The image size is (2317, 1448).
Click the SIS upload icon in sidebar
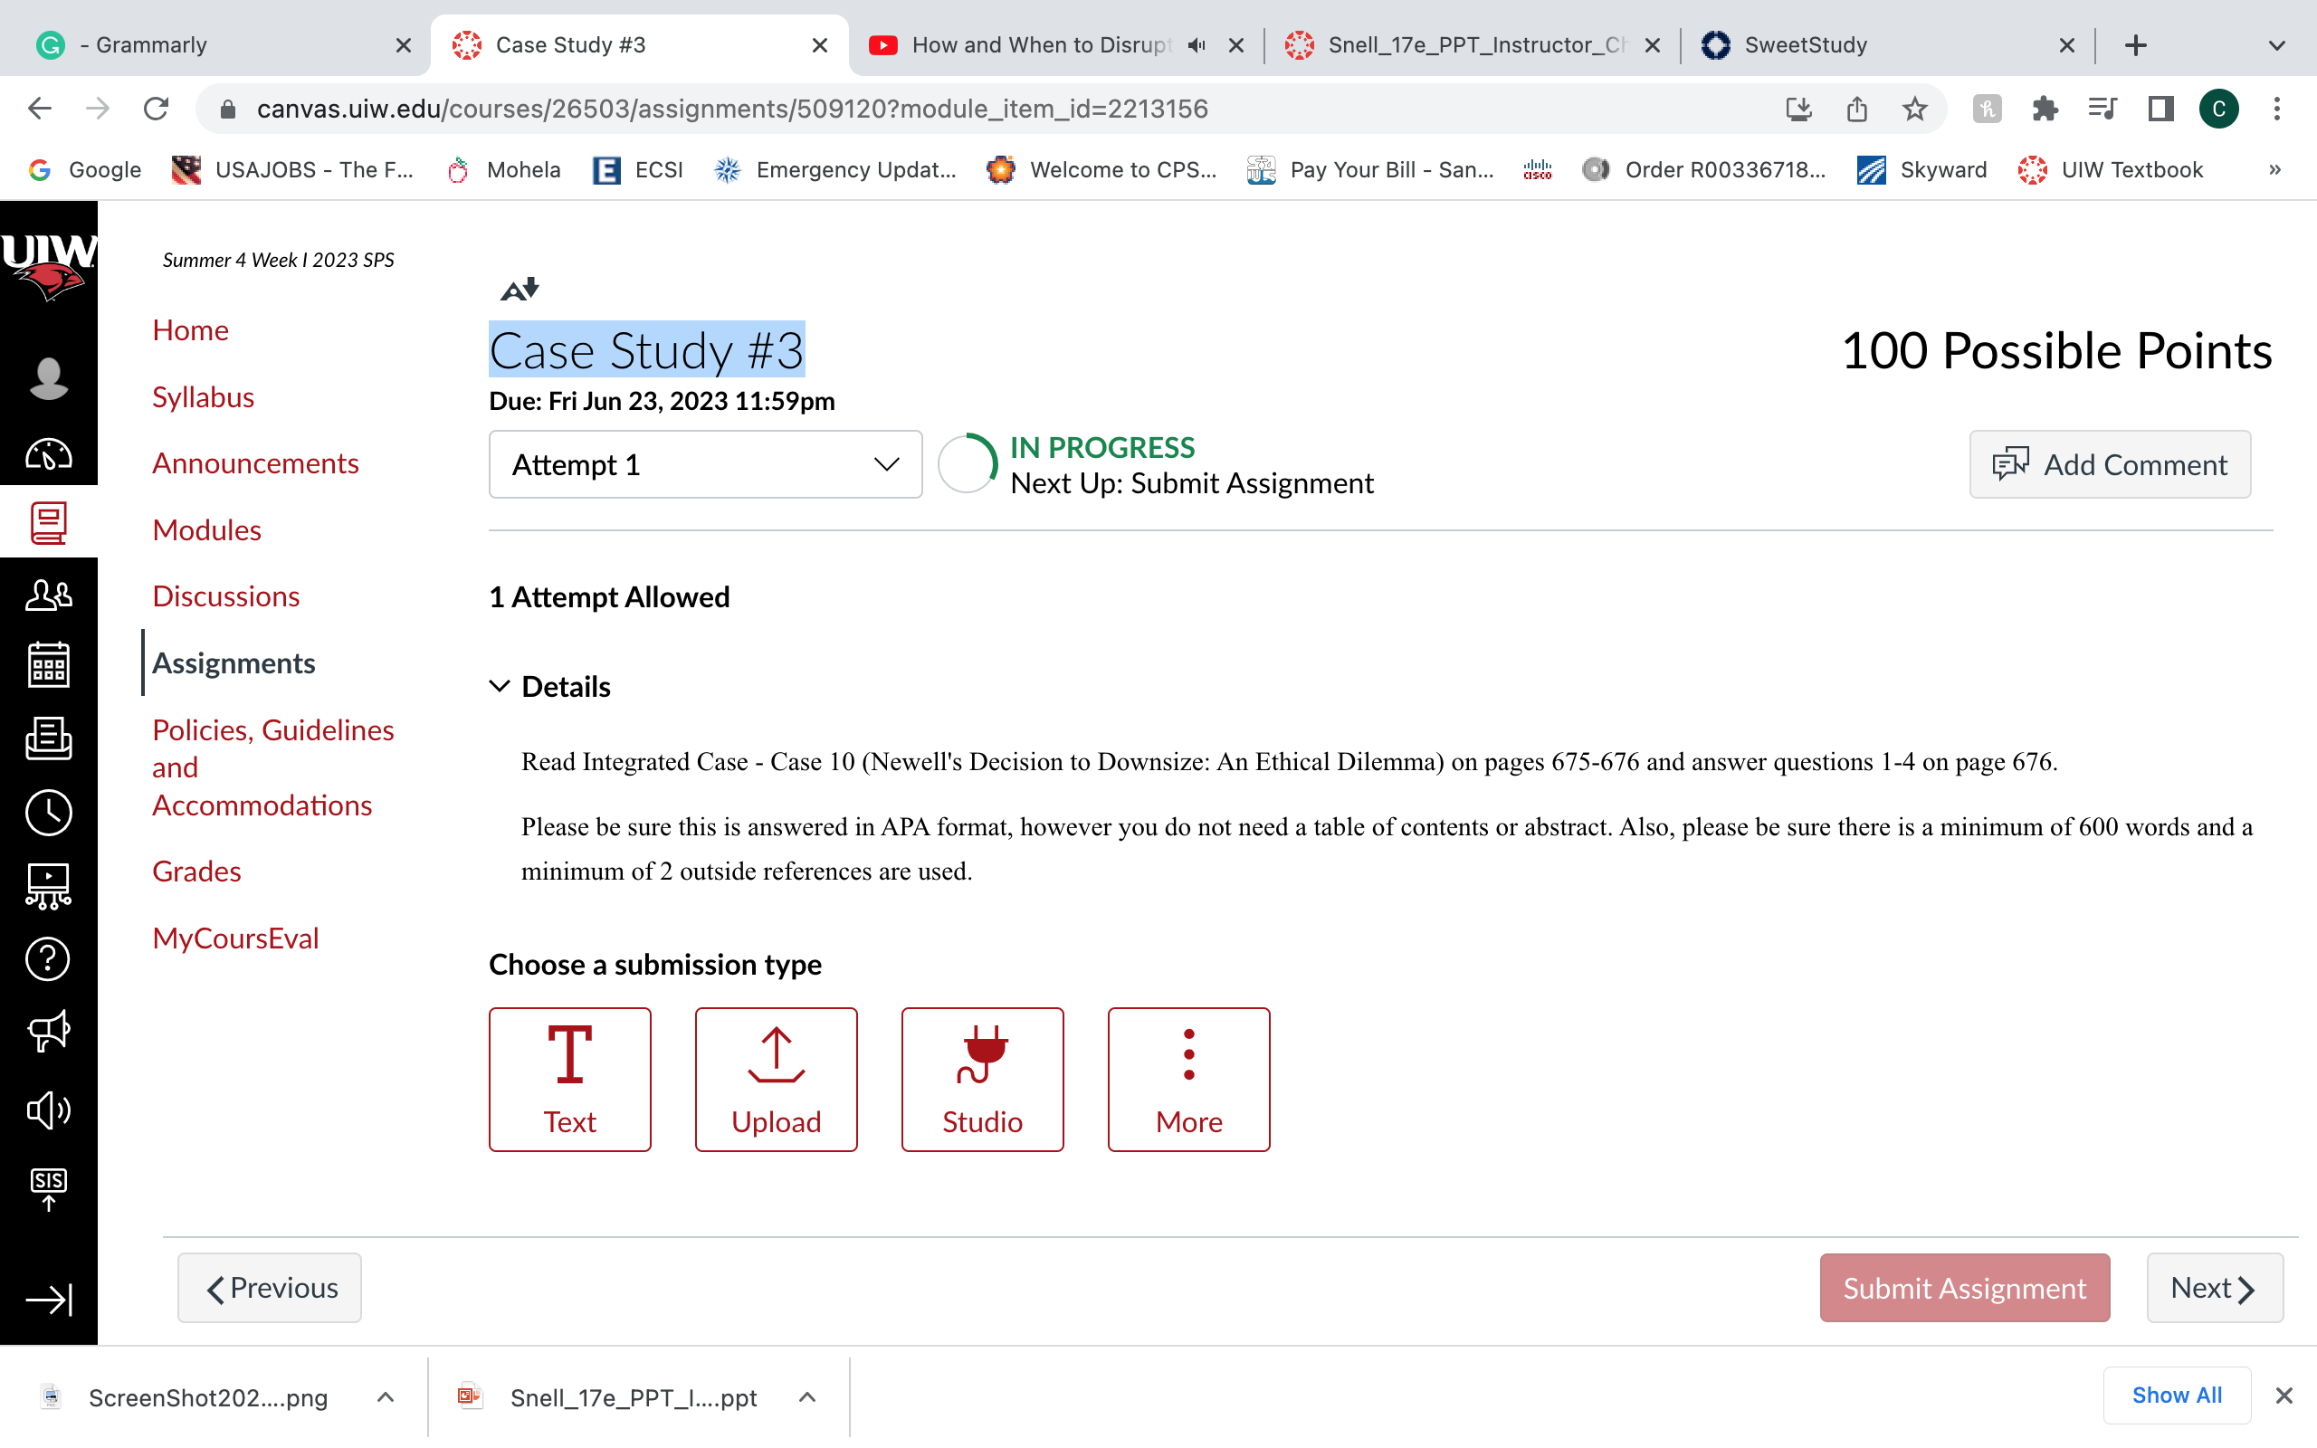[48, 1188]
